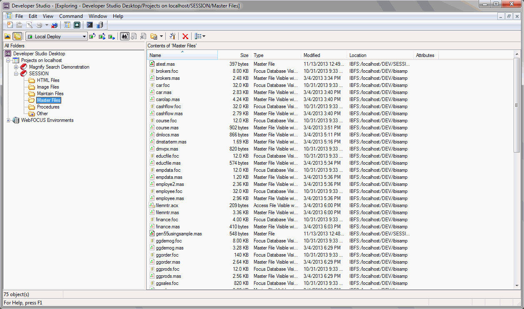Select the Maintain Files folder
The height and width of the screenshot is (309, 524).
[x=50, y=94]
